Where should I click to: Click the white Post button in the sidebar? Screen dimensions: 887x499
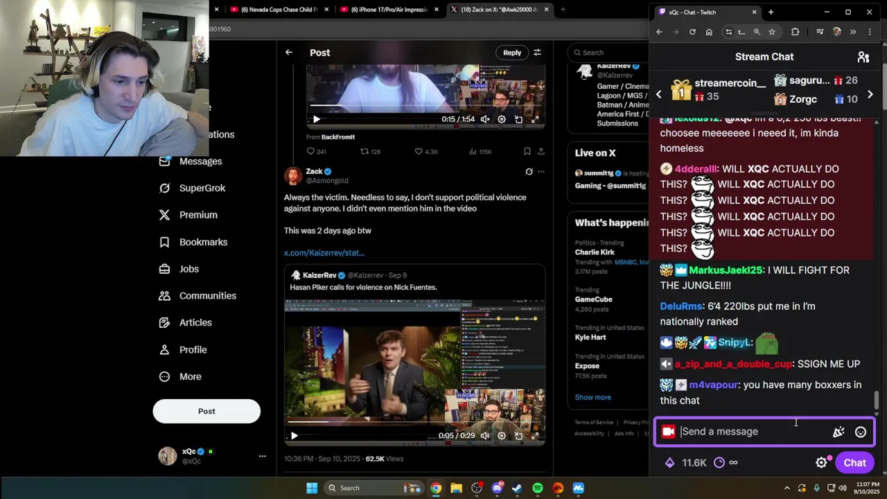[x=207, y=411]
